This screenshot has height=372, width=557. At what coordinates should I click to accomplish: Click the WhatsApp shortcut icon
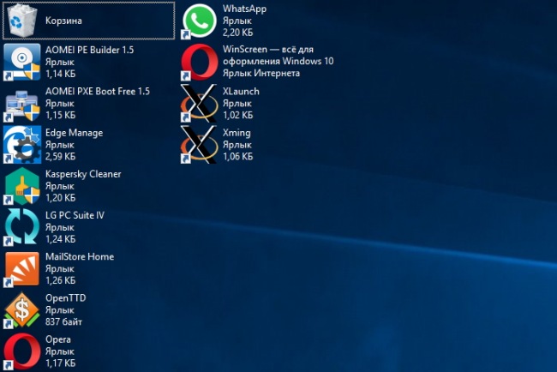click(200, 21)
